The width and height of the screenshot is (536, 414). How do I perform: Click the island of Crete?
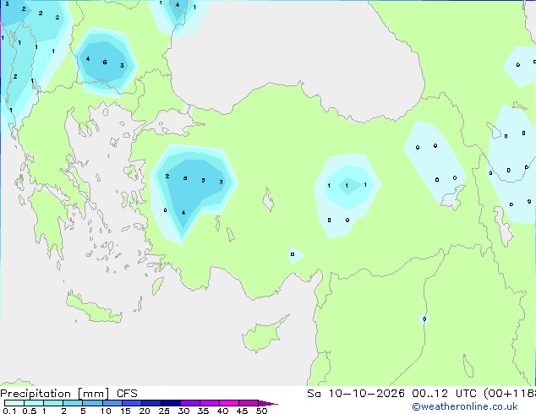[94, 310]
